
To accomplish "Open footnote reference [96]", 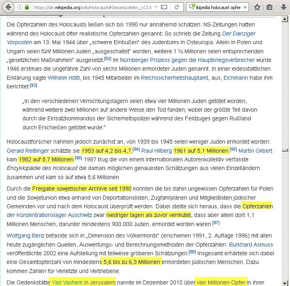I will (x=78, y=158).
